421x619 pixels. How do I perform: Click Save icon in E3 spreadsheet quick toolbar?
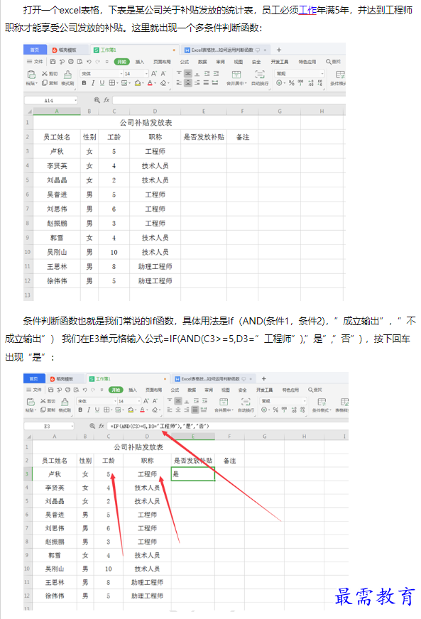tap(51, 390)
